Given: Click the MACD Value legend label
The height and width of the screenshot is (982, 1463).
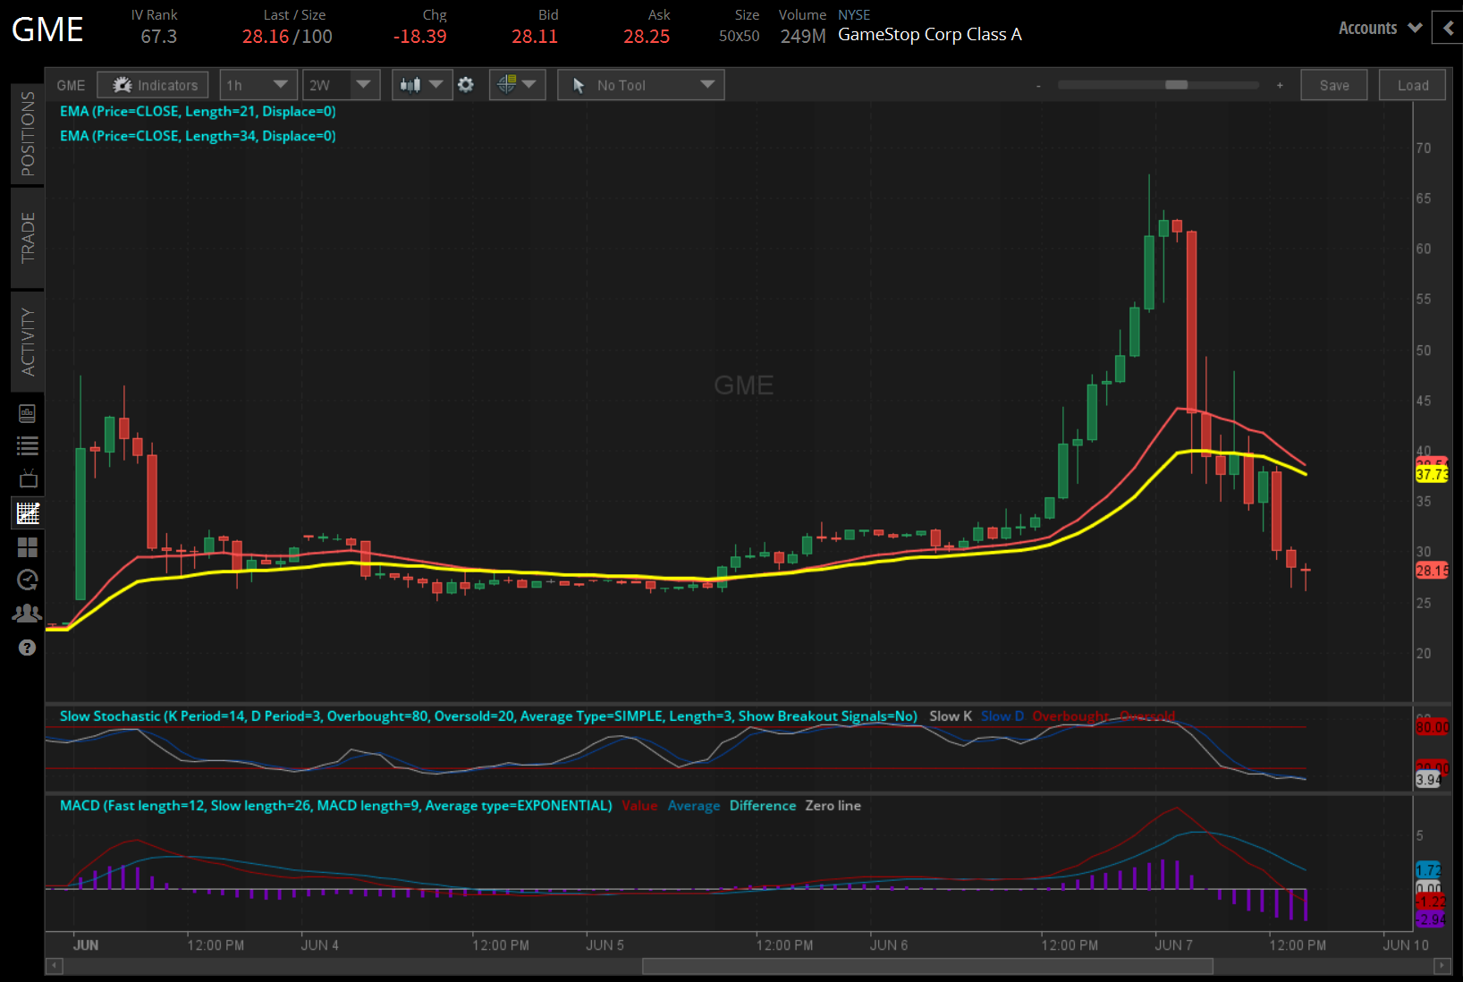Looking at the screenshot, I should pos(640,805).
